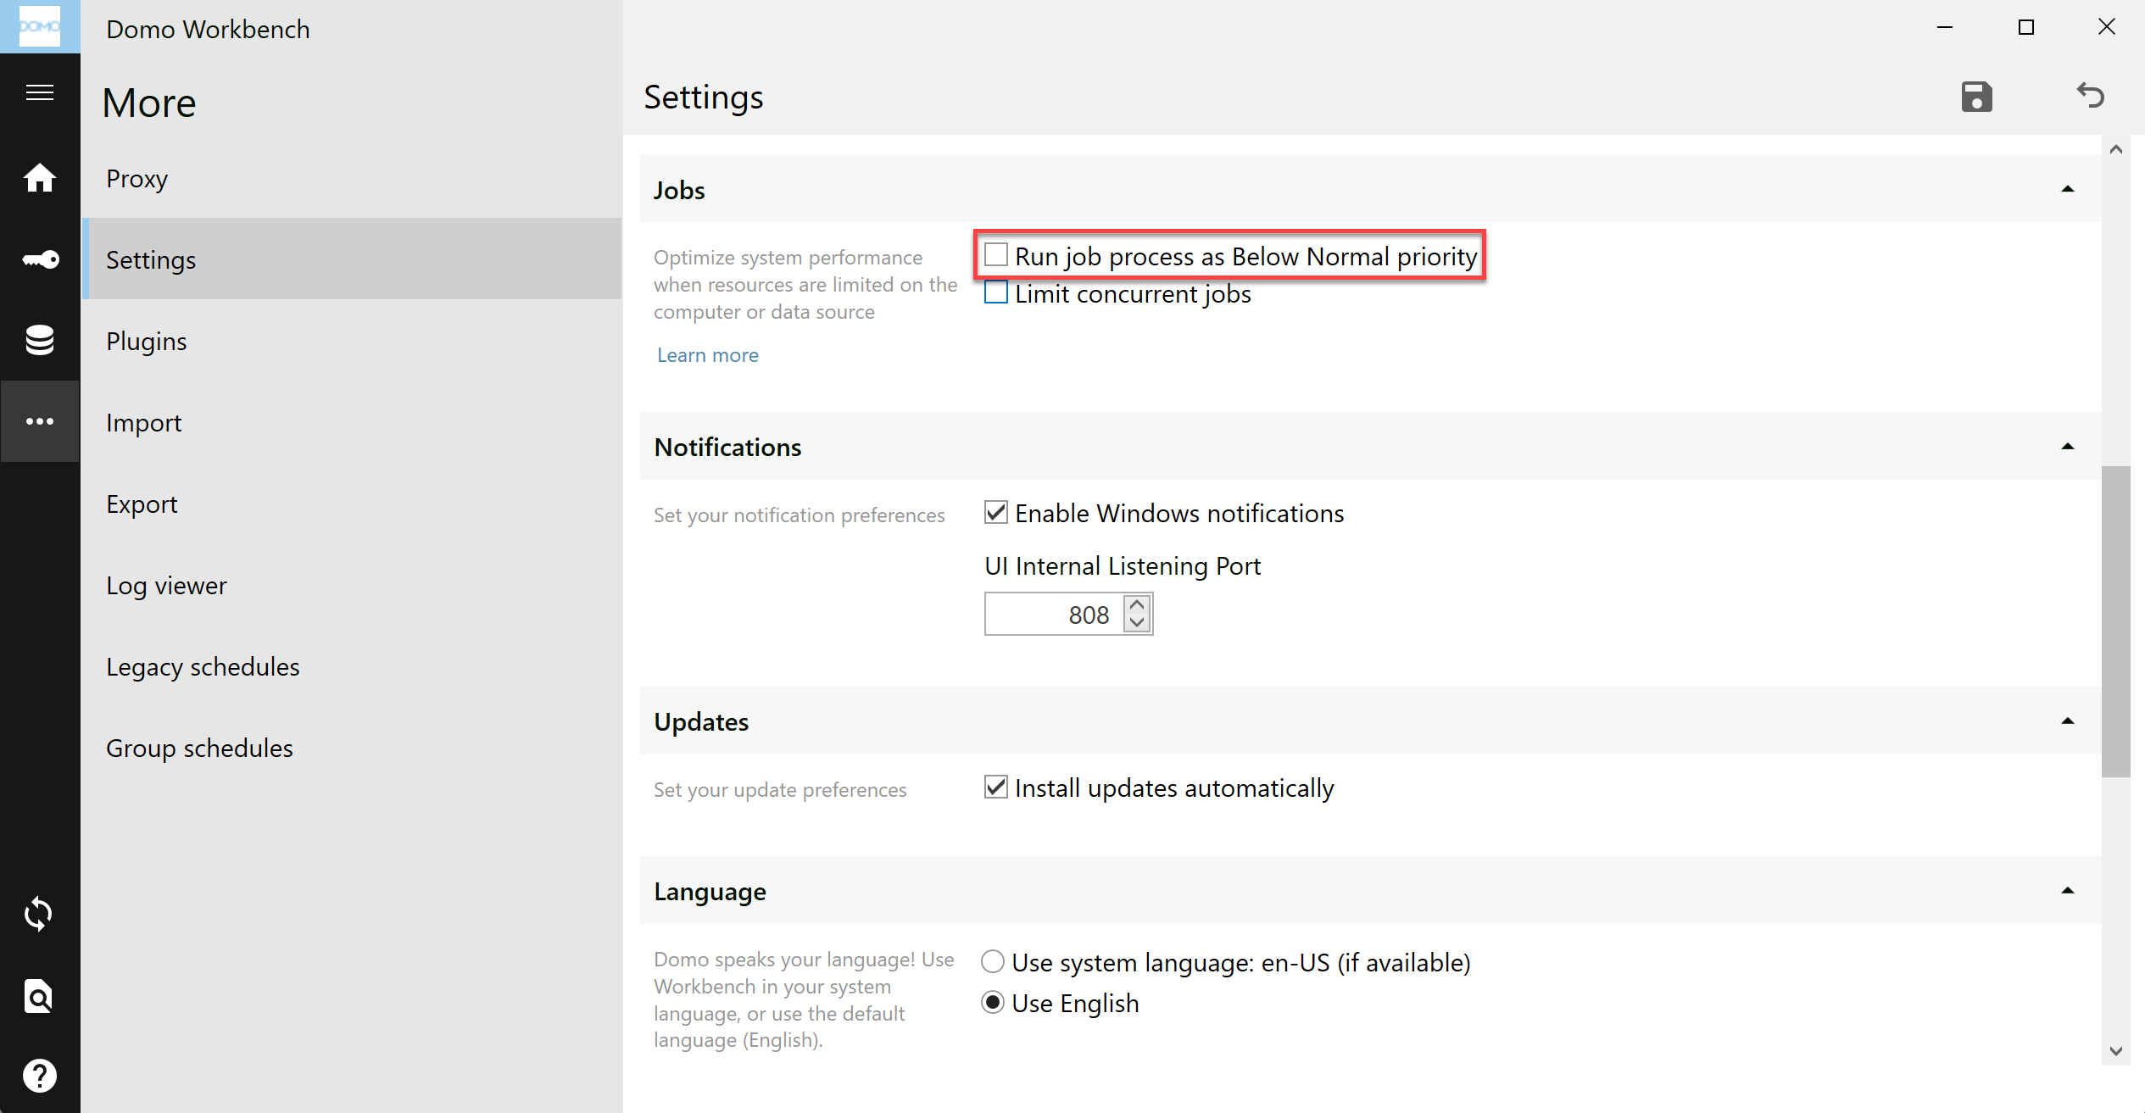Viewport: 2145px width, 1113px height.
Task: Uncheck Enable Windows notifications
Action: (996, 513)
